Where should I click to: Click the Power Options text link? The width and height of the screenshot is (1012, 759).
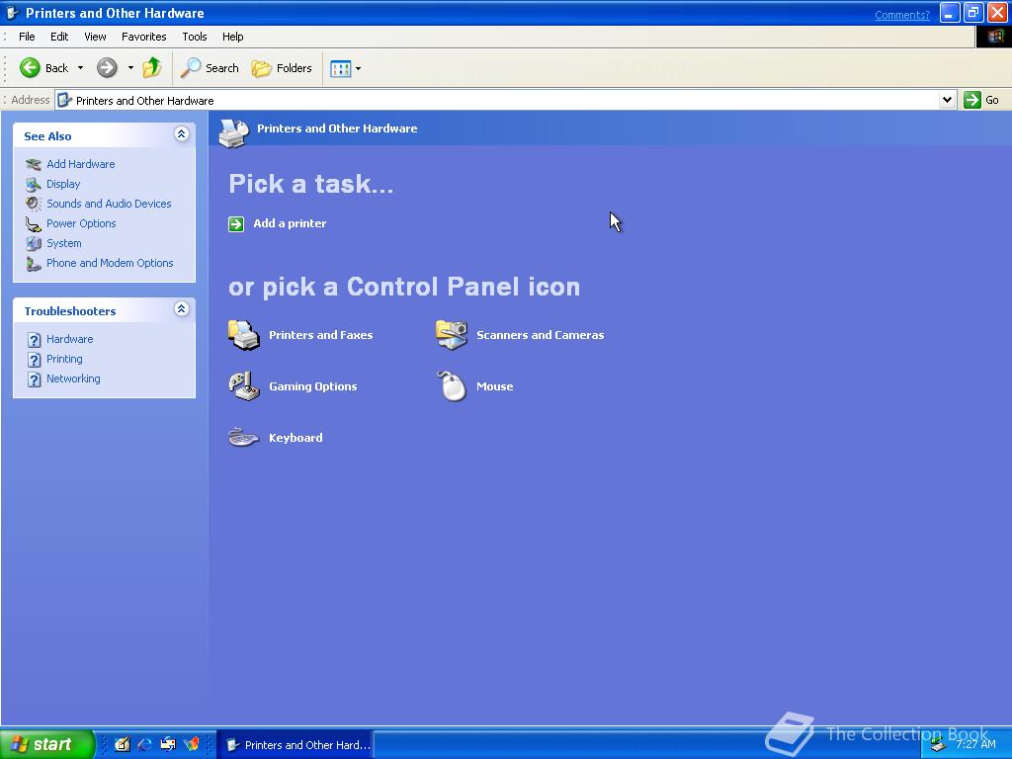coord(81,224)
